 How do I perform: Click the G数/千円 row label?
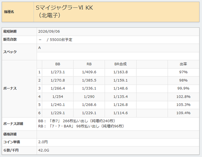pos(11,150)
